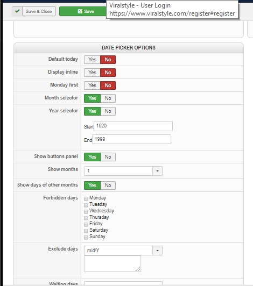Click the Exclude days text area
This screenshot has height=286, width=253.
click(113, 263)
